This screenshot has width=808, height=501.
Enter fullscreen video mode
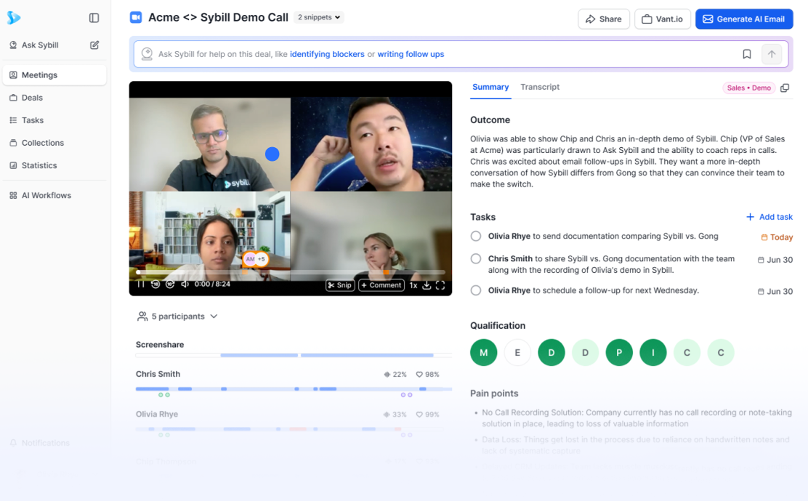pos(441,285)
